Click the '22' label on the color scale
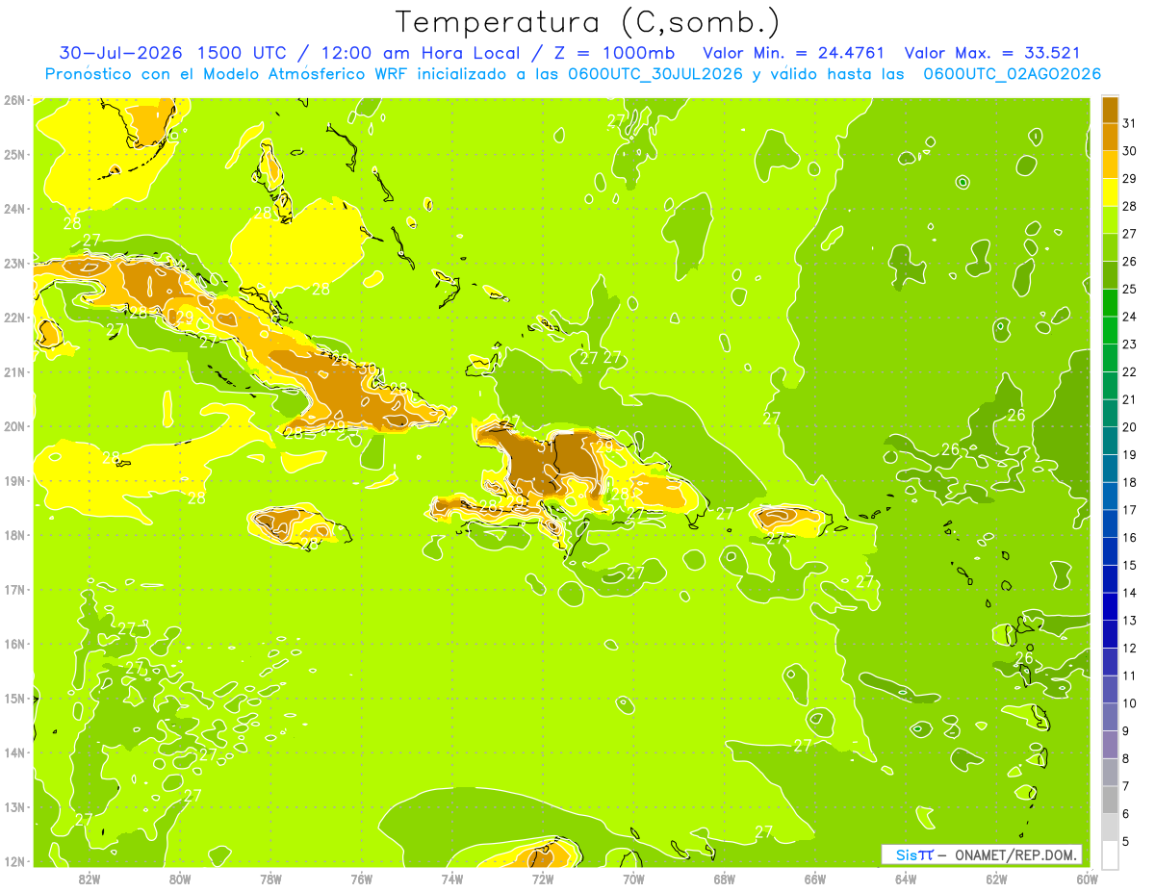 click(1130, 371)
